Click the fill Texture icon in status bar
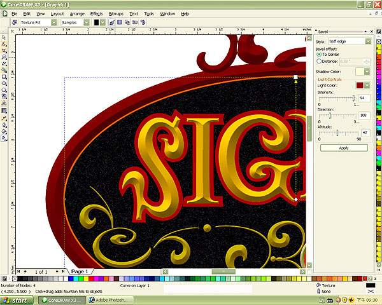The height and width of the screenshot is (305, 382). [x=318, y=285]
